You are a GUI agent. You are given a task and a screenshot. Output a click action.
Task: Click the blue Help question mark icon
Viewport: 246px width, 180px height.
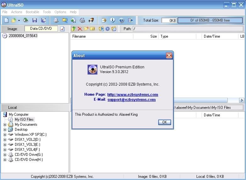[x=121, y=20]
